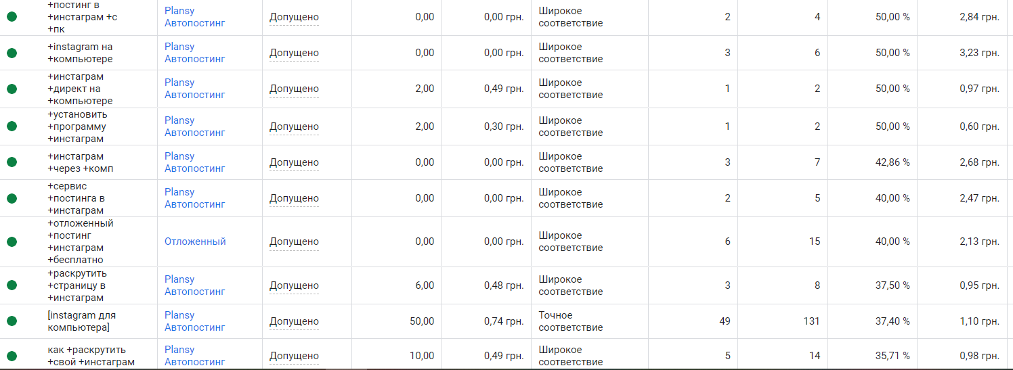The width and height of the screenshot is (1013, 370).
Task: Edit the 50,00 bid value
Action: tap(422, 321)
